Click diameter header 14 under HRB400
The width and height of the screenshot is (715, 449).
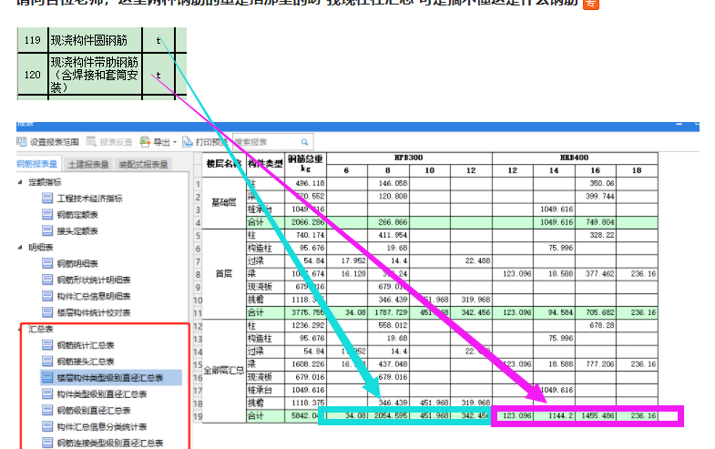(554, 170)
